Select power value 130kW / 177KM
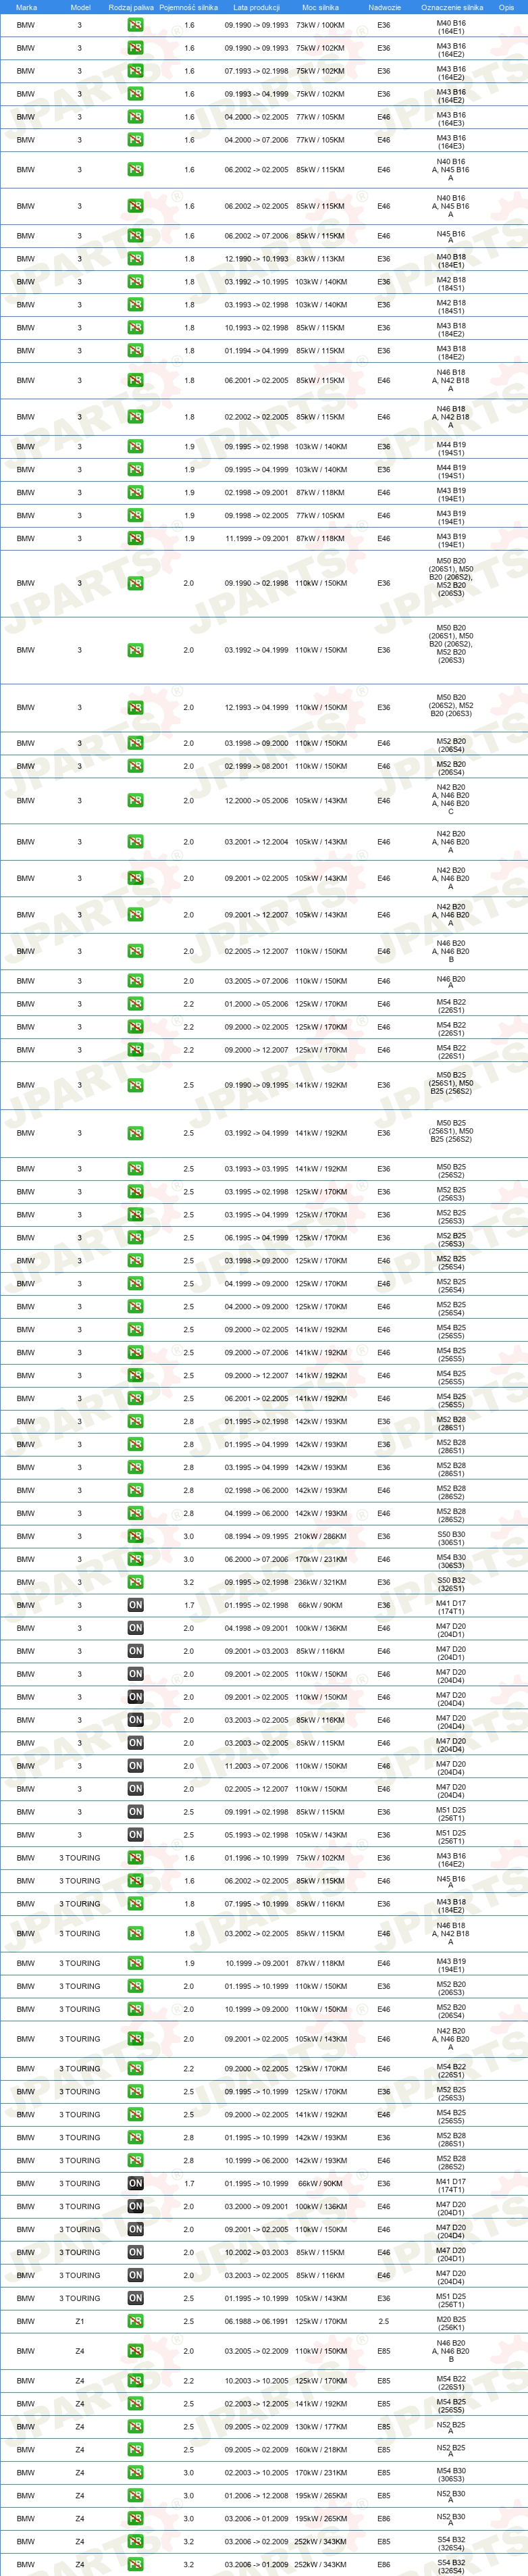The width and height of the screenshot is (528, 2576). point(320,2427)
